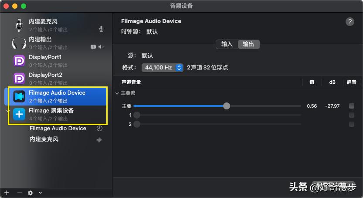Click the alert sound indicator on 内建输出

[93, 47]
